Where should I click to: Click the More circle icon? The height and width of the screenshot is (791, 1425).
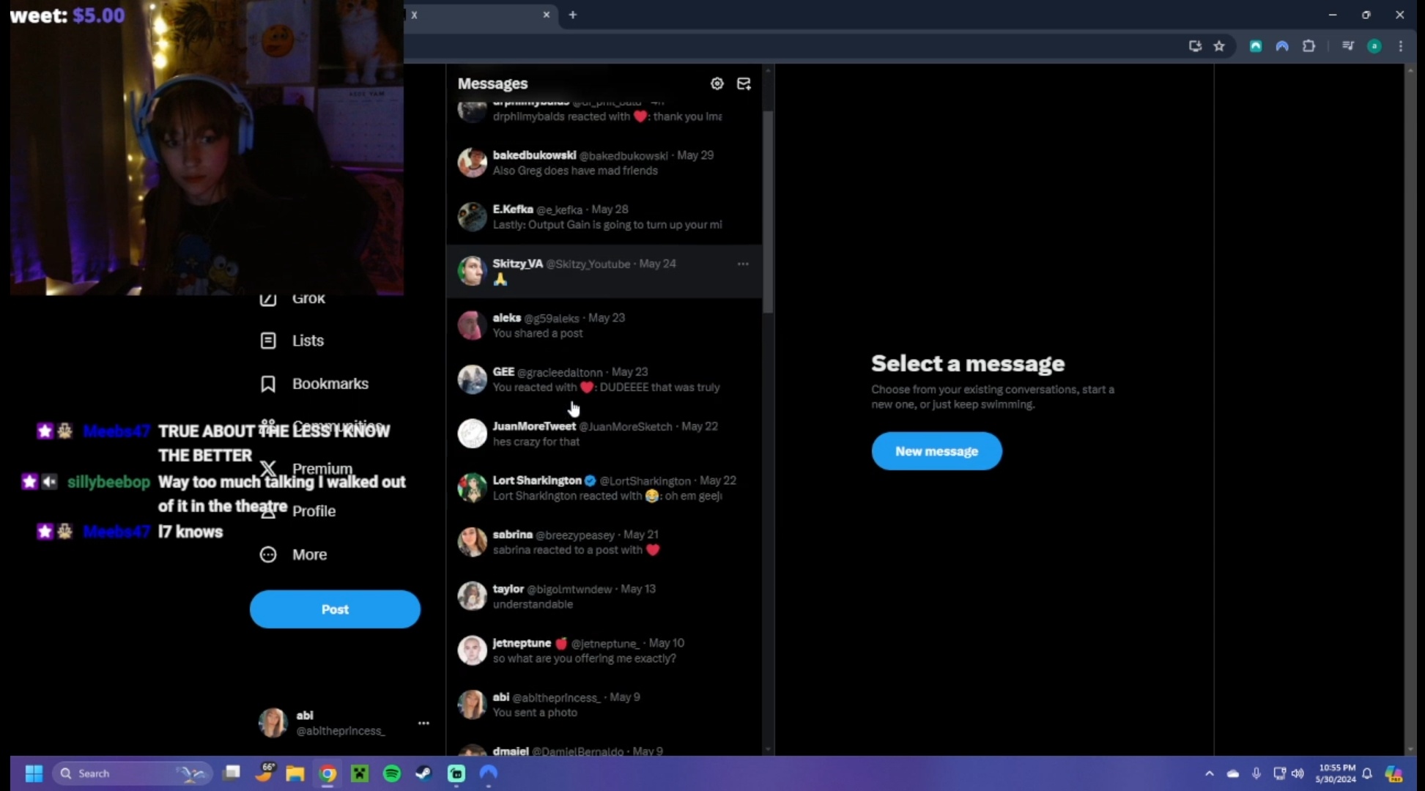(268, 554)
